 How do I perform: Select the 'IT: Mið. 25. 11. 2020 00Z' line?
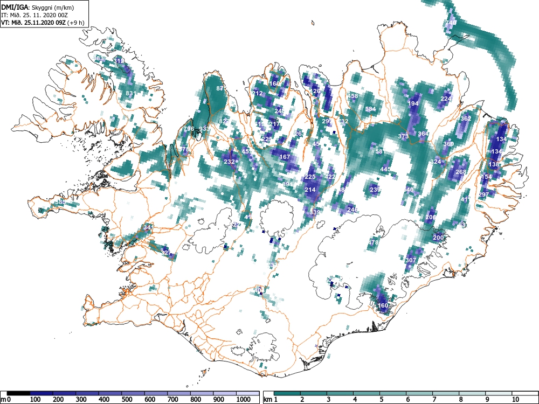point(34,16)
